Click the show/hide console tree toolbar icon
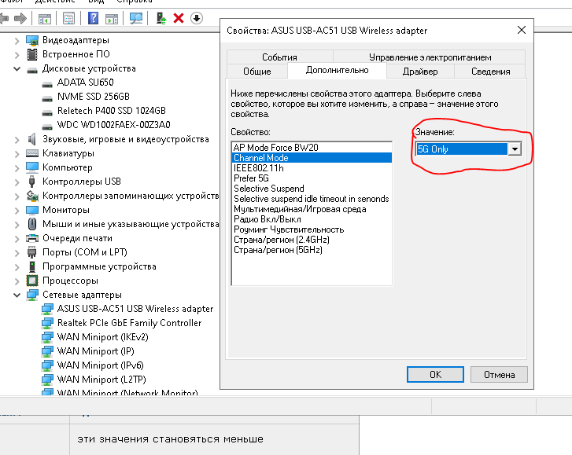Image resolution: width=572 pixels, height=455 pixels. (45, 18)
